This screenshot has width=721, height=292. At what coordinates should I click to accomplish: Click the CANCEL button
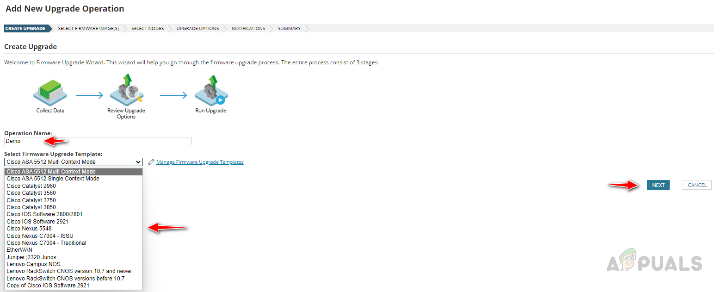[x=697, y=185]
